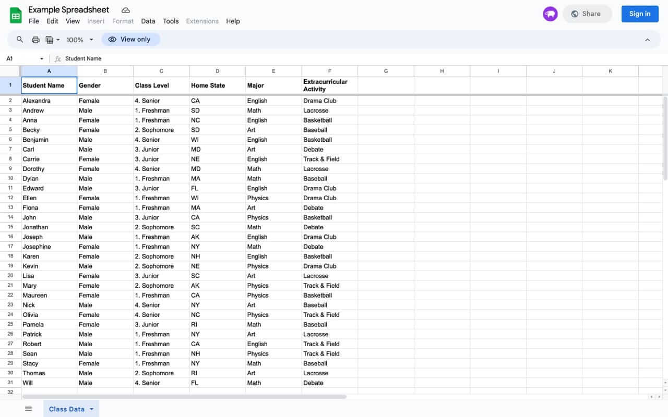Open the Data menu
668x417 pixels.
(148, 21)
